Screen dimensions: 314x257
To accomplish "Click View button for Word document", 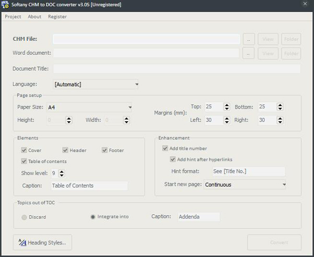I will (x=268, y=53).
